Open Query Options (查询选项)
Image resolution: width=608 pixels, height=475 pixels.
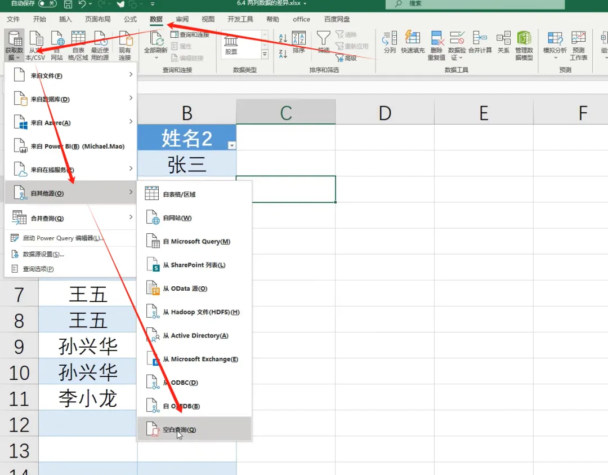(x=70, y=269)
